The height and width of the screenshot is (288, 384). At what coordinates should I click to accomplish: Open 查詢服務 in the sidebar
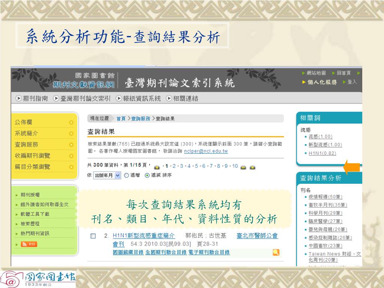click(26, 144)
